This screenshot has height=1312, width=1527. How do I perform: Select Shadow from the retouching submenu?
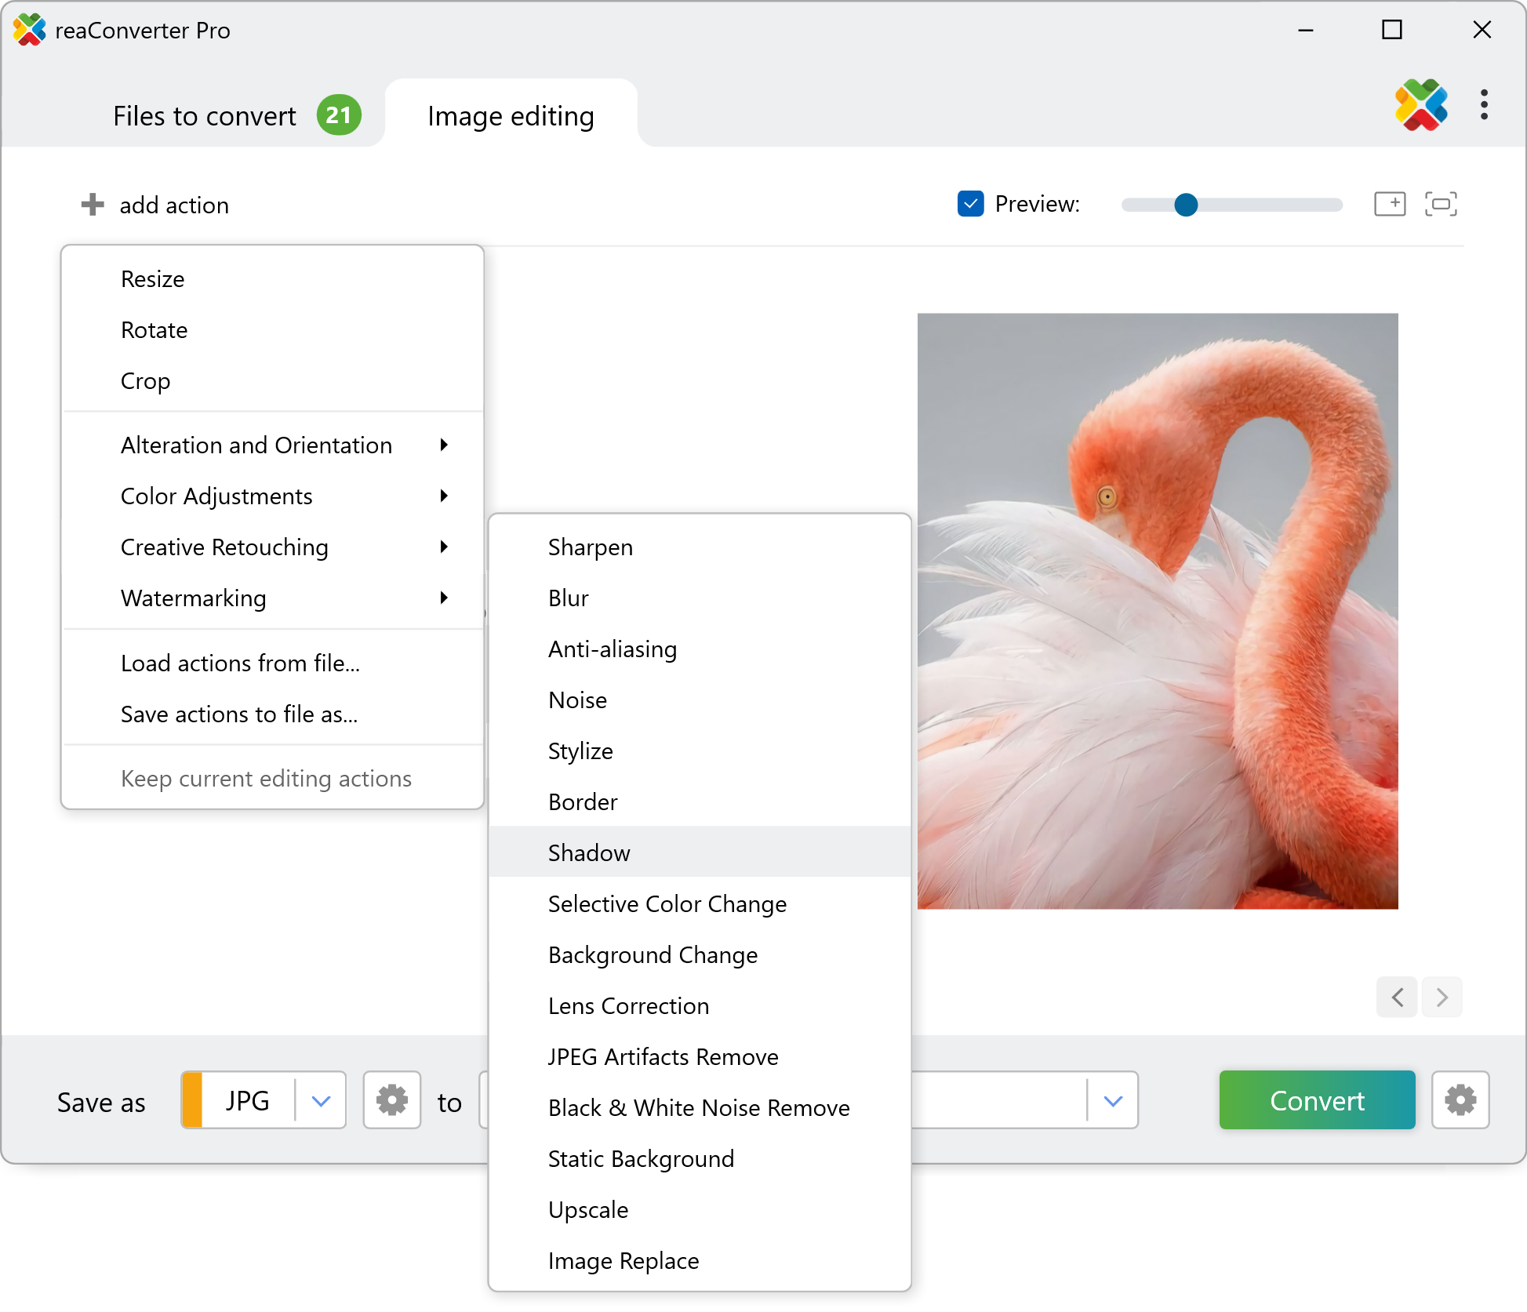pyautogui.click(x=589, y=852)
